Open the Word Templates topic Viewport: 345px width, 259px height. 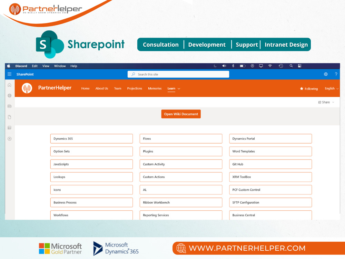(x=270, y=151)
